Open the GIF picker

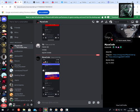point(89,102)
